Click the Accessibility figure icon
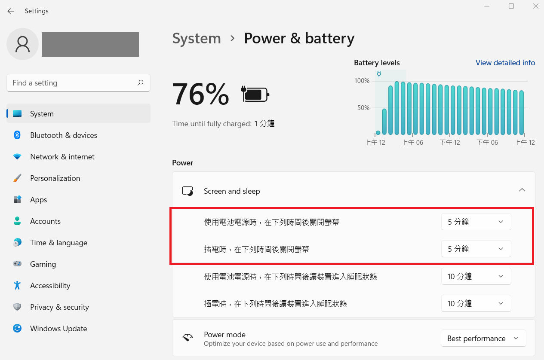This screenshot has height=360, width=544. coord(17,286)
